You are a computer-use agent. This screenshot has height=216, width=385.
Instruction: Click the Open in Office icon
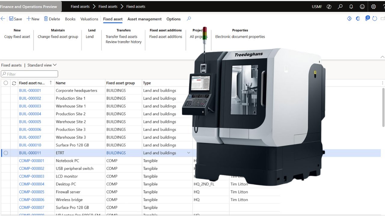click(x=358, y=19)
